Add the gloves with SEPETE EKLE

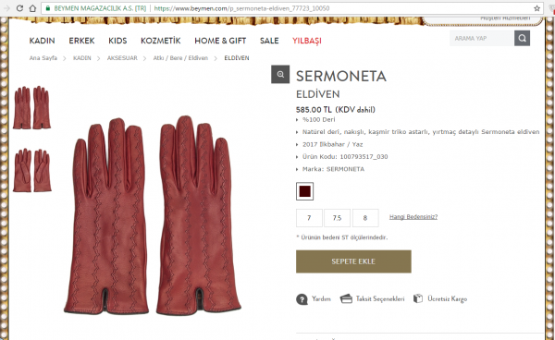(x=353, y=261)
